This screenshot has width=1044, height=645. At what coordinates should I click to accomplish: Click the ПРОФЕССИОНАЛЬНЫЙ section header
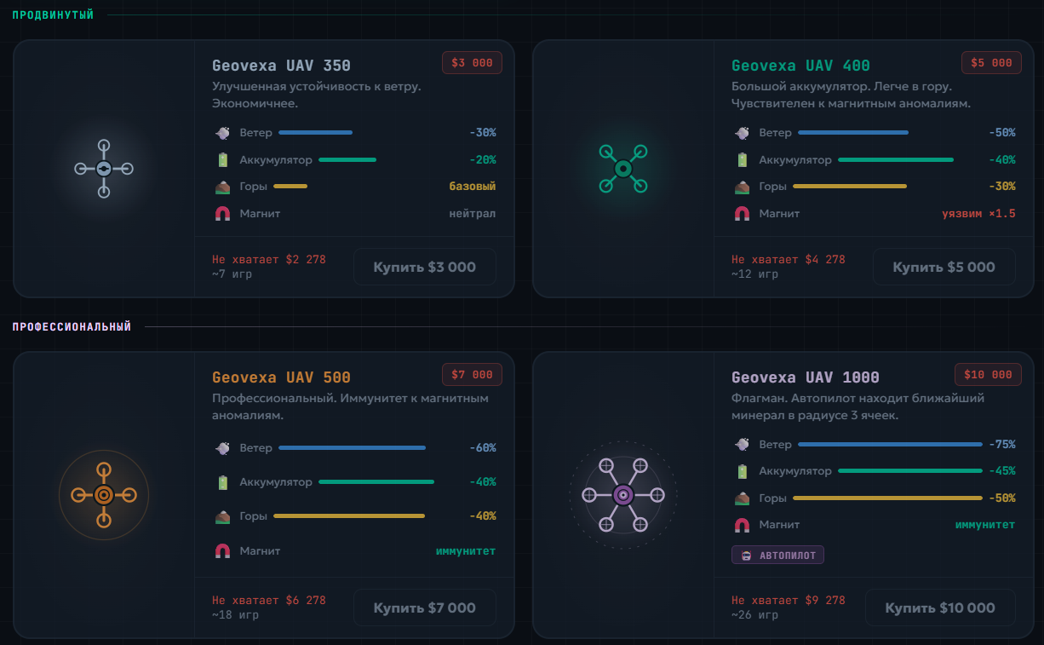coord(72,327)
